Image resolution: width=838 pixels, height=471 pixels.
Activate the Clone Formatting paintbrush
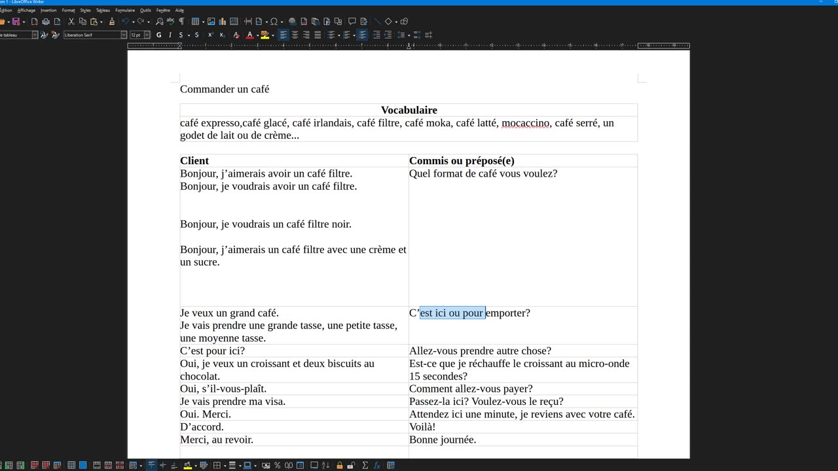(112, 22)
